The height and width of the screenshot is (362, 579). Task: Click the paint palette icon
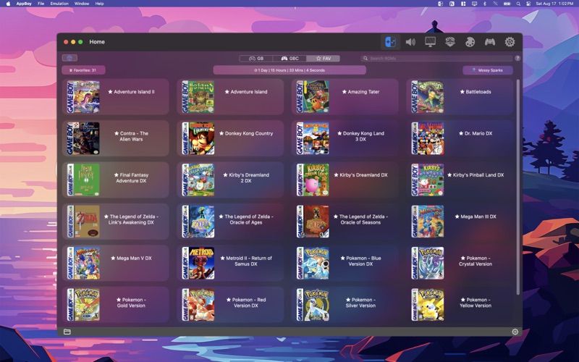point(470,42)
